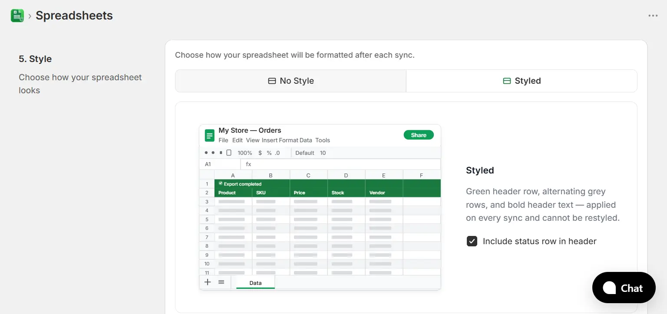Click the A1 cell reference box
Viewport: 667px width, 314px height.
click(x=220, y=164)
